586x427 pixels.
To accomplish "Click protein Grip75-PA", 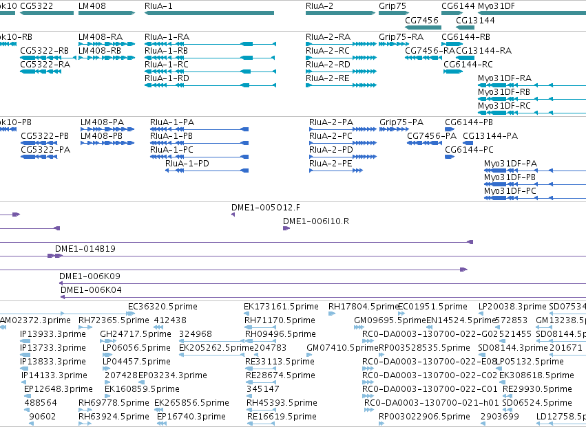I will pyautogui.click(x=395, y=129).
